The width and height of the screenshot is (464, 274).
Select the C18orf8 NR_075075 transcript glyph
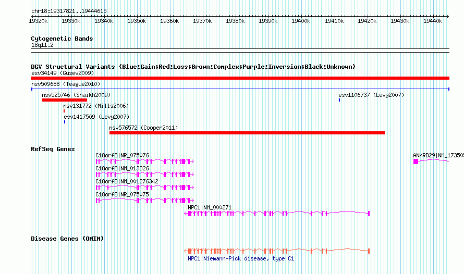click(x=145, y=201)
